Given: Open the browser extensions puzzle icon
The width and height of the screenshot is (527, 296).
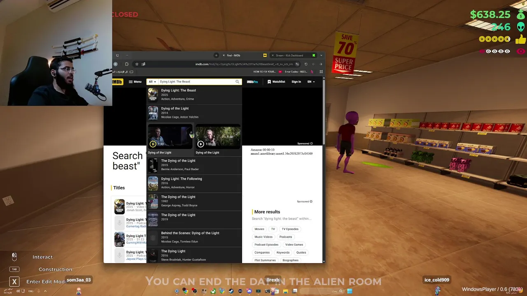Looking at the screenshot, I should [126, 64].
